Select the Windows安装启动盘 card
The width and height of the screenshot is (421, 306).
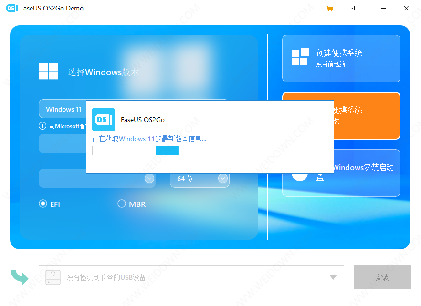(367, 173)
